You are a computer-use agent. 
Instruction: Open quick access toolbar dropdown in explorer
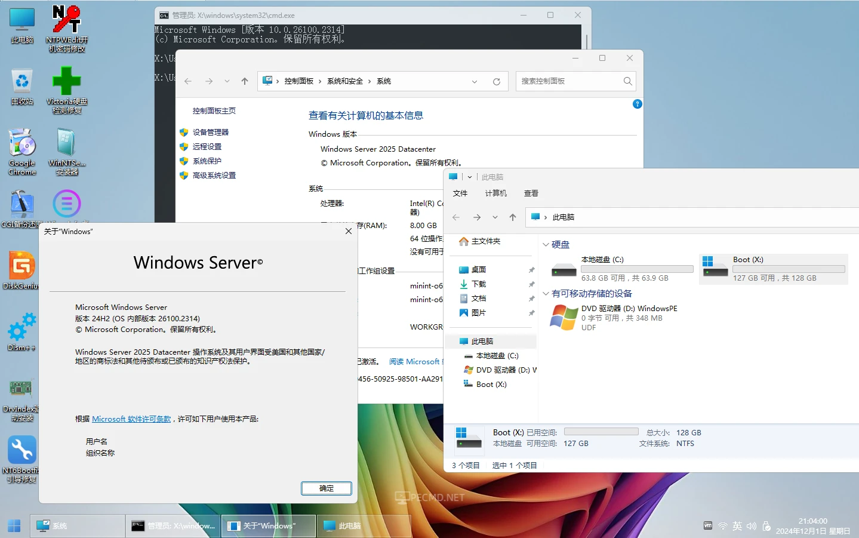[470, 177]
